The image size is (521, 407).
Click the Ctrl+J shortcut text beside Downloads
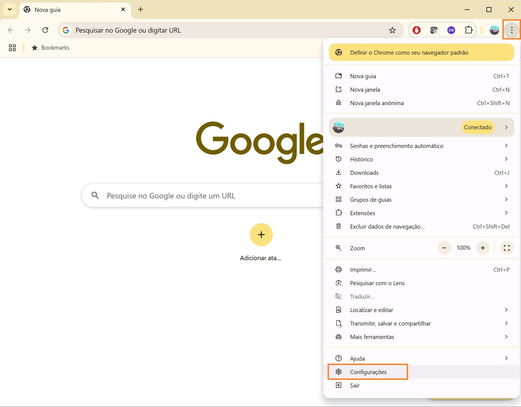pyautogui.click(x=502, y=173)
